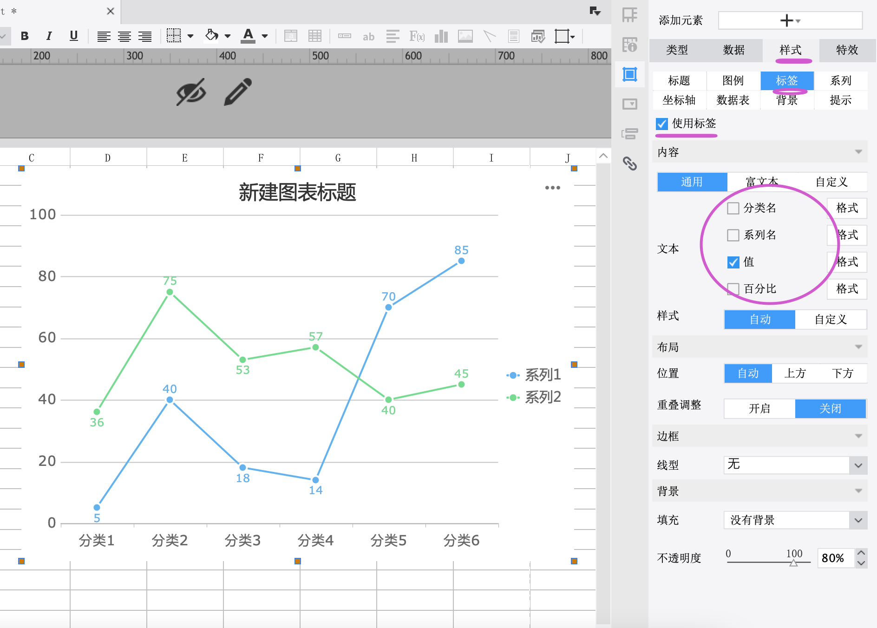
Task: Align text right
Action: tap(145, 36)
